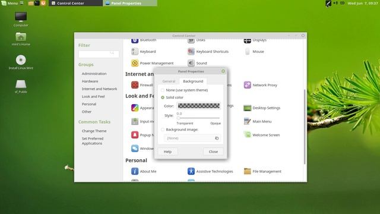Open Input method icon
Image resolution: width=380 pixels, height=214 pixels.
click(135, 121)
